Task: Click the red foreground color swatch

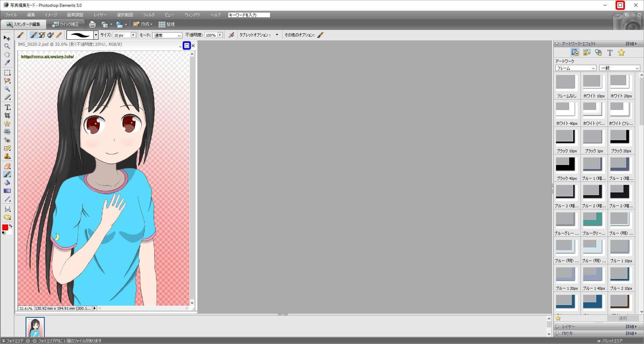Action: pyautogui.click(x=5, y=227)
